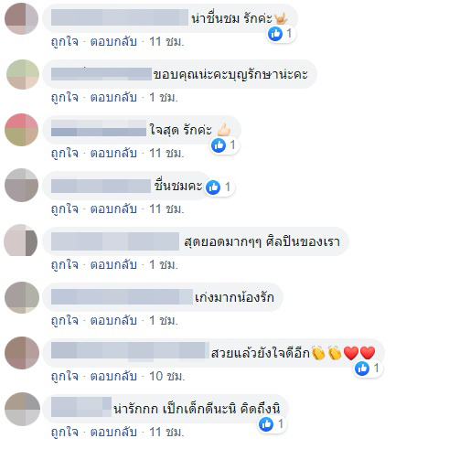Image resolution: width=449 pixels, height=449 pixels.
Task: Reply to the ชื่นชมคะ comment
Action: tap(113, 209)
